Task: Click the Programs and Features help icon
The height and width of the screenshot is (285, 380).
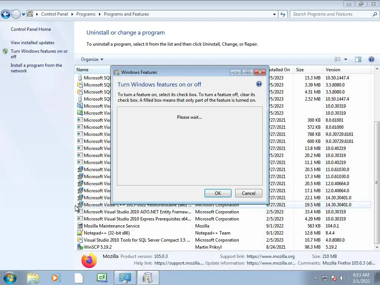Action: [x=371, y=59]
